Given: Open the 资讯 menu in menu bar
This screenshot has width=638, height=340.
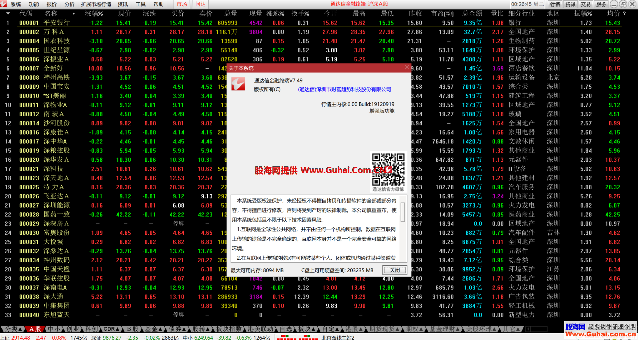Looking at the screenshot, I should point(123,4).
